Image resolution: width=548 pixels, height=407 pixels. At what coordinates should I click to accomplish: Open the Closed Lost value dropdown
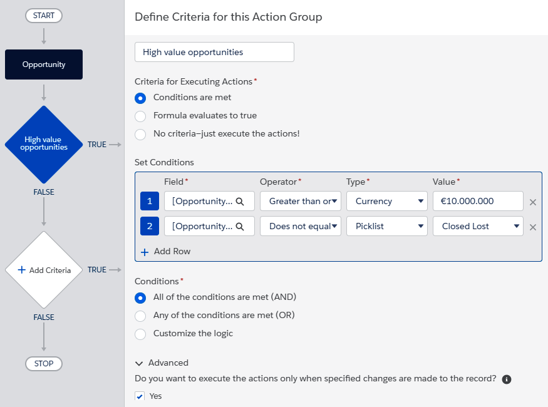(x=478, y=226)
